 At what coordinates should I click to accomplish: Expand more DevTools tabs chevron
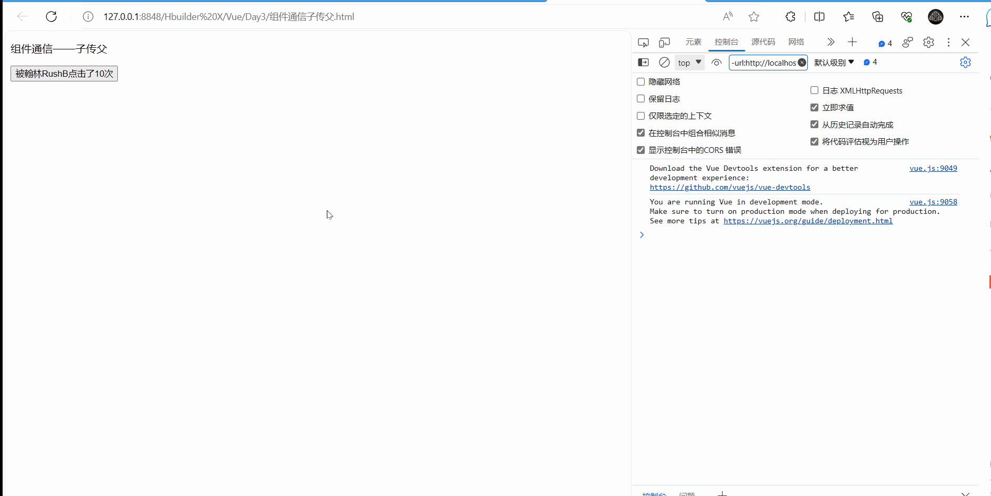(x=830, y=42)
